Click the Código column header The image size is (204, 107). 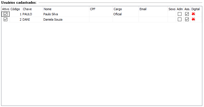(16, 9)
